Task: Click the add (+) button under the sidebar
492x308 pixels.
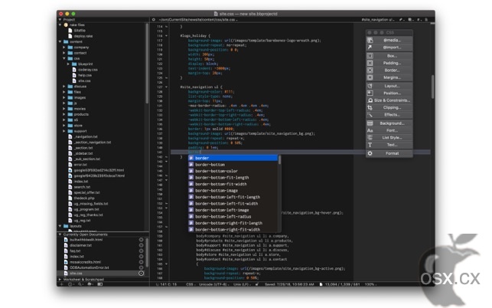Action: tap(61, 284)
